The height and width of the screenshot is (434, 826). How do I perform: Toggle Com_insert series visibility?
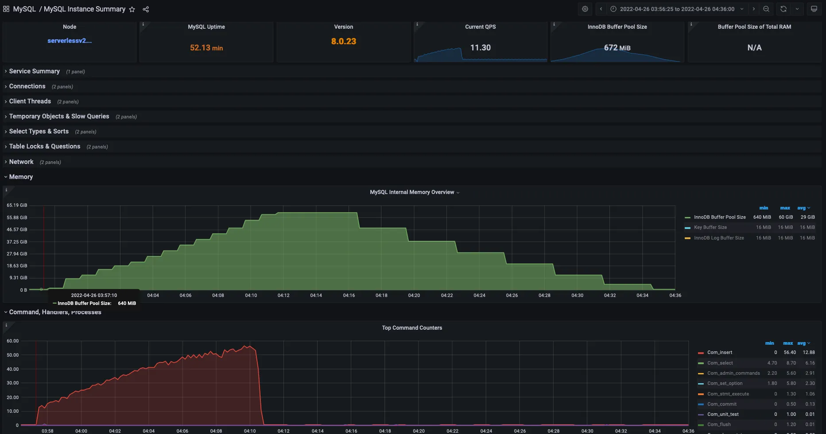pyautogui.click(x=720, y=353)
